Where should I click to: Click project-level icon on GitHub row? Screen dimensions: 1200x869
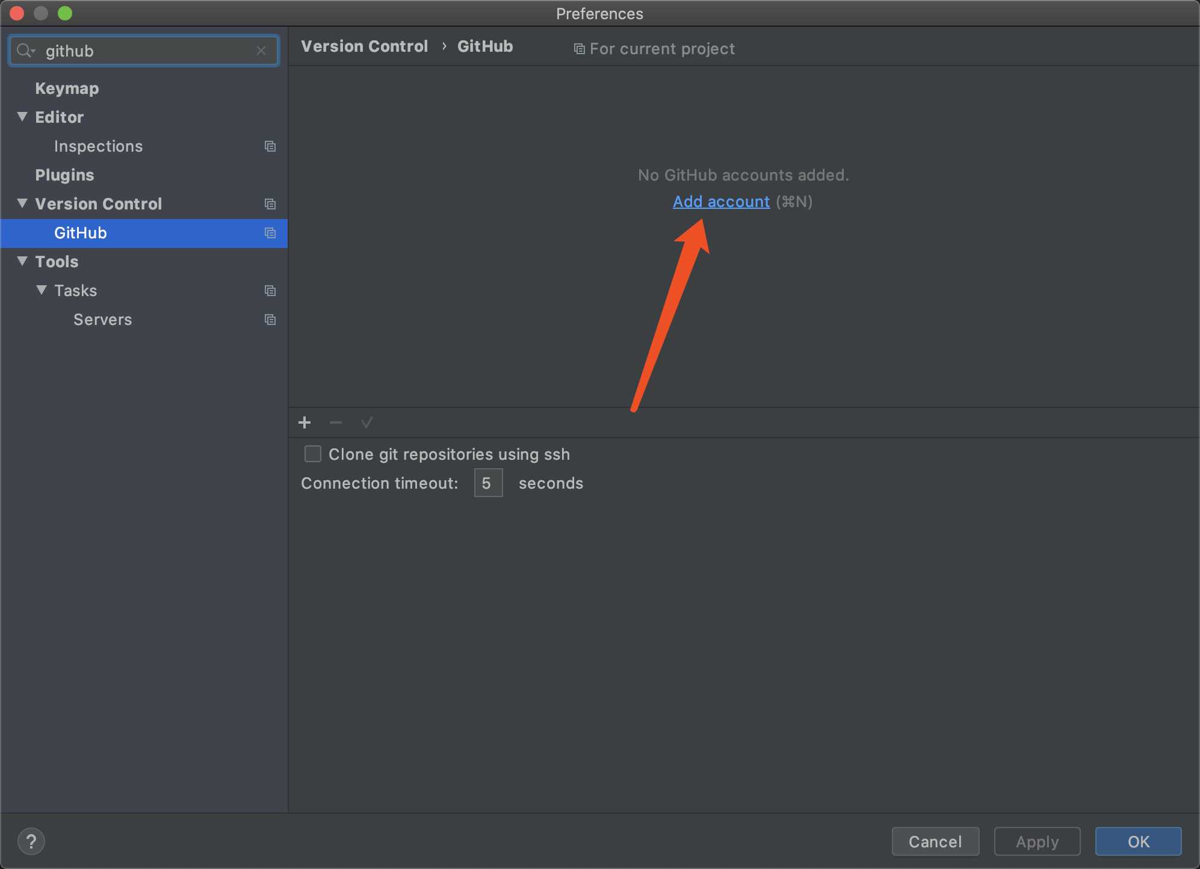(270, 233)
